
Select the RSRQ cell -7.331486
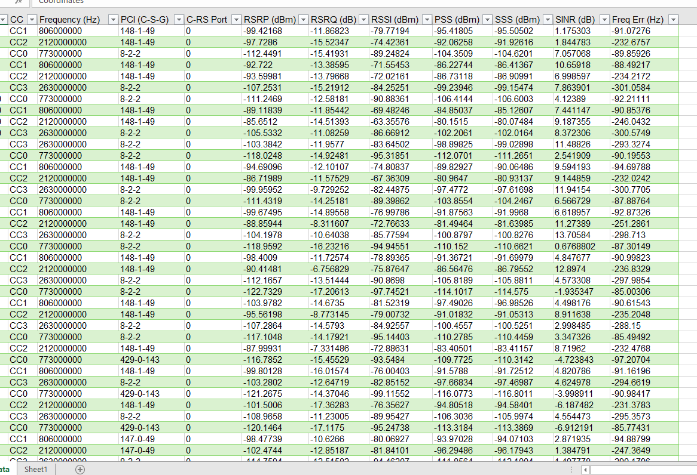point(339,348)
